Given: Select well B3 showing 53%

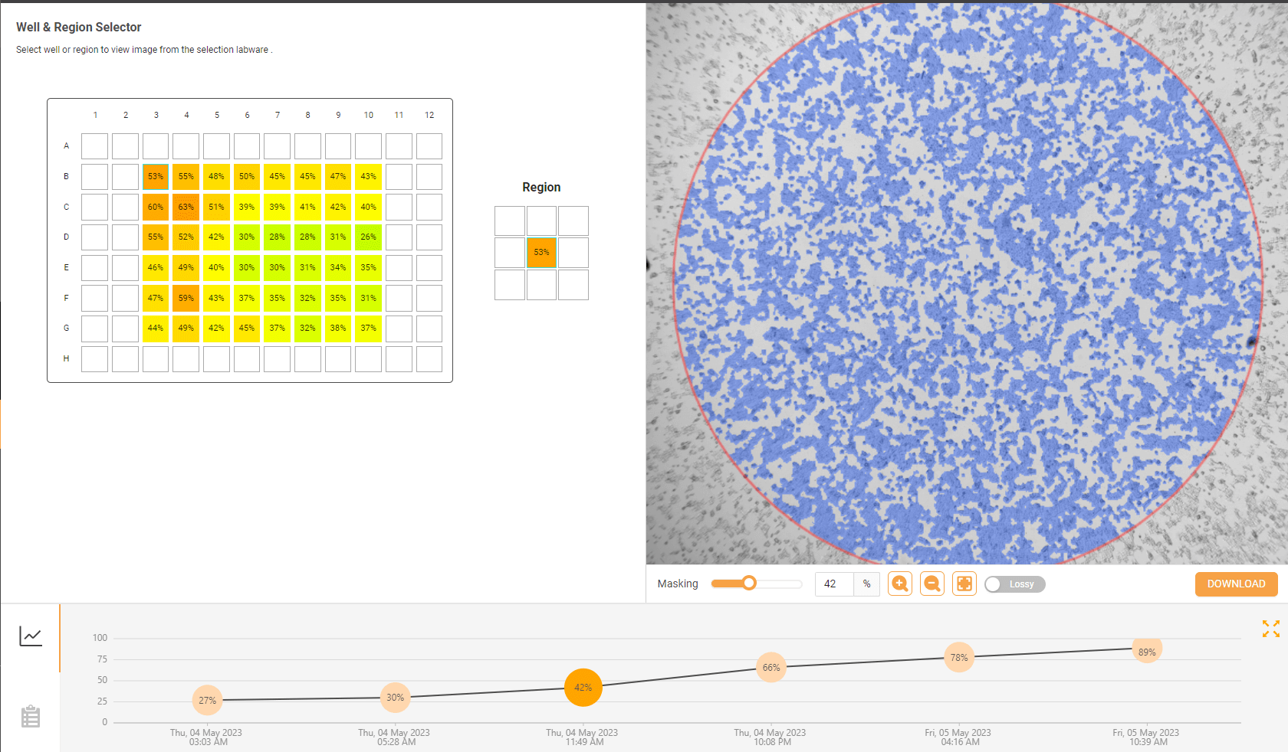Looking at the screenshot, I should point(156,177).
